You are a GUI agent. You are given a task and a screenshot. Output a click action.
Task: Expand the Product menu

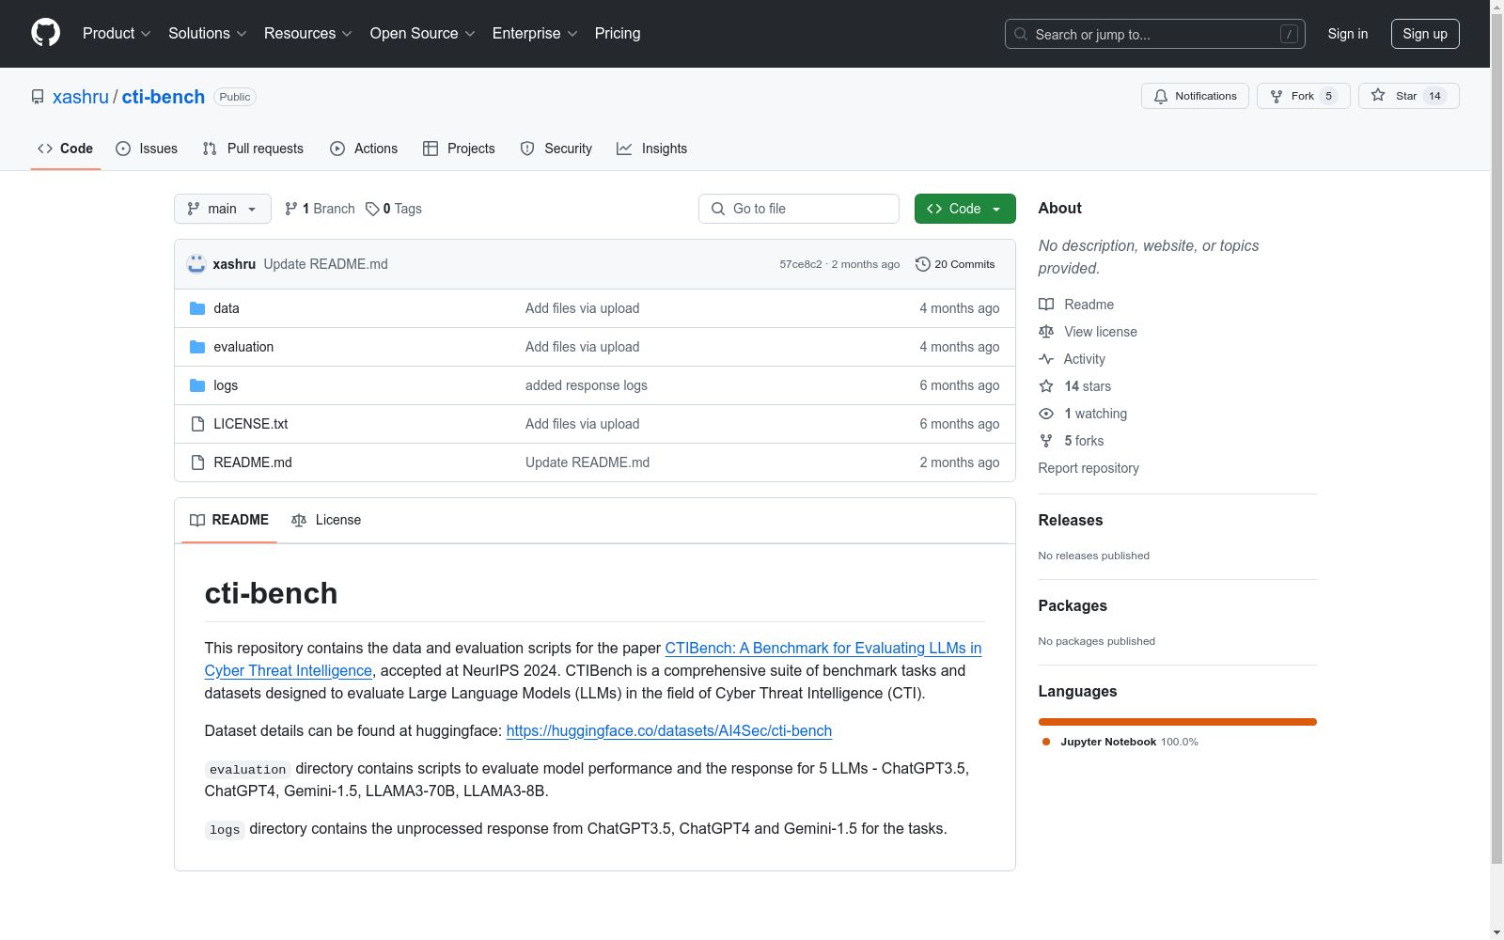[x=117, y=34]
